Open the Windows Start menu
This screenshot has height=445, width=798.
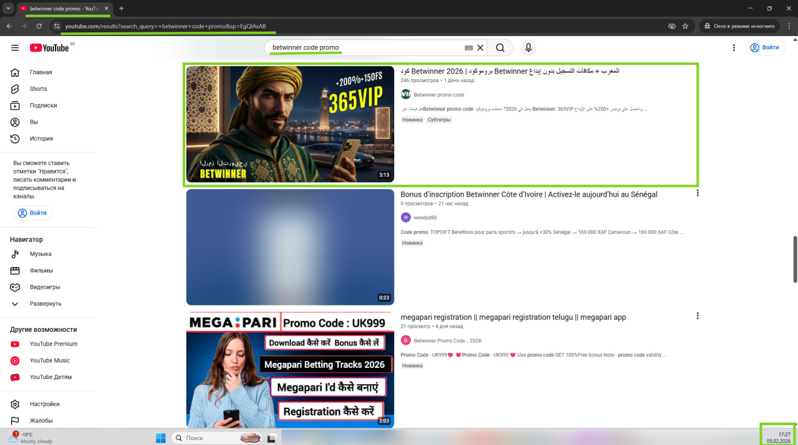(x=161, y=438)
